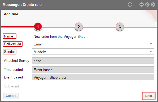
Task: Jump to wizard step 3 circle
Action: click(120, 27)
